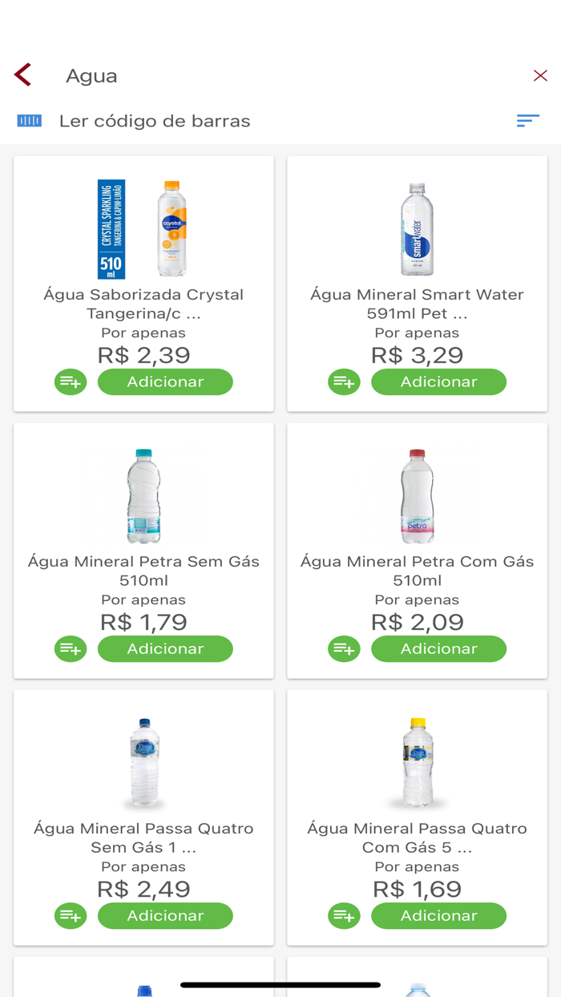Viewport: 561px width, 997px height.
Task: Add Água Mineral Smart Water to the cart
Action: click(438, 381)
